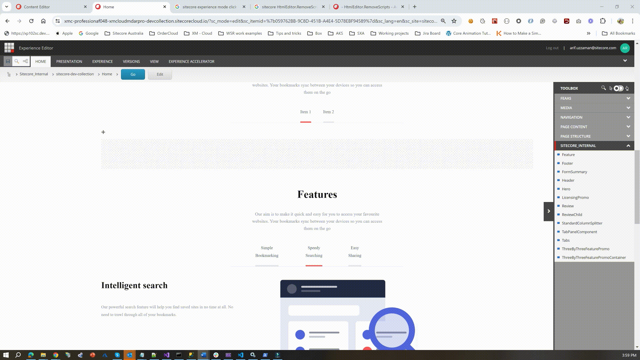Switch to the PRESENTATION ribbon tab
Viewport: 640px width, 360px height.
click(x=69, y=61)
